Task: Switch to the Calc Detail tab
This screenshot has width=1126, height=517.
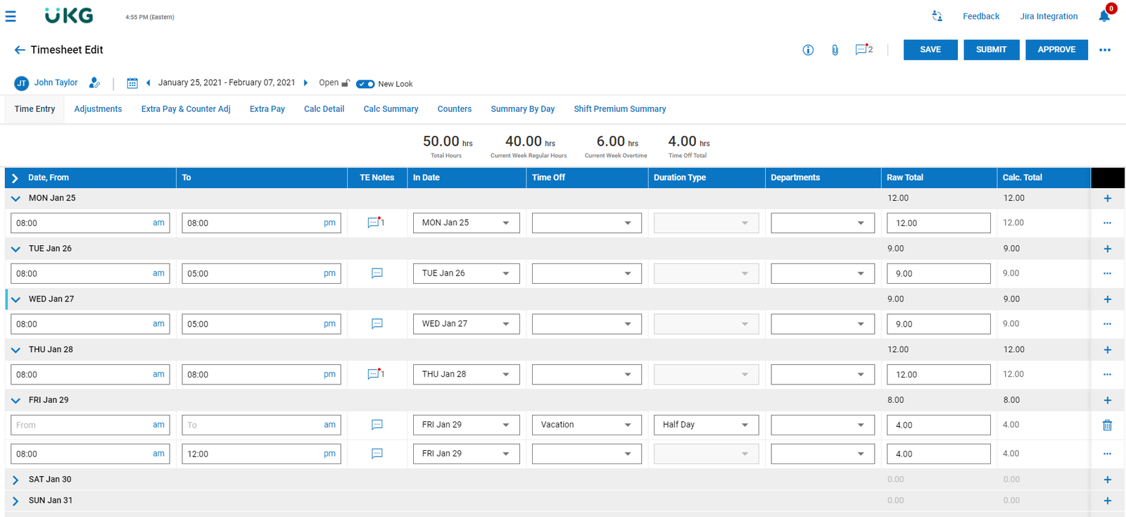Action: (324, 109)
